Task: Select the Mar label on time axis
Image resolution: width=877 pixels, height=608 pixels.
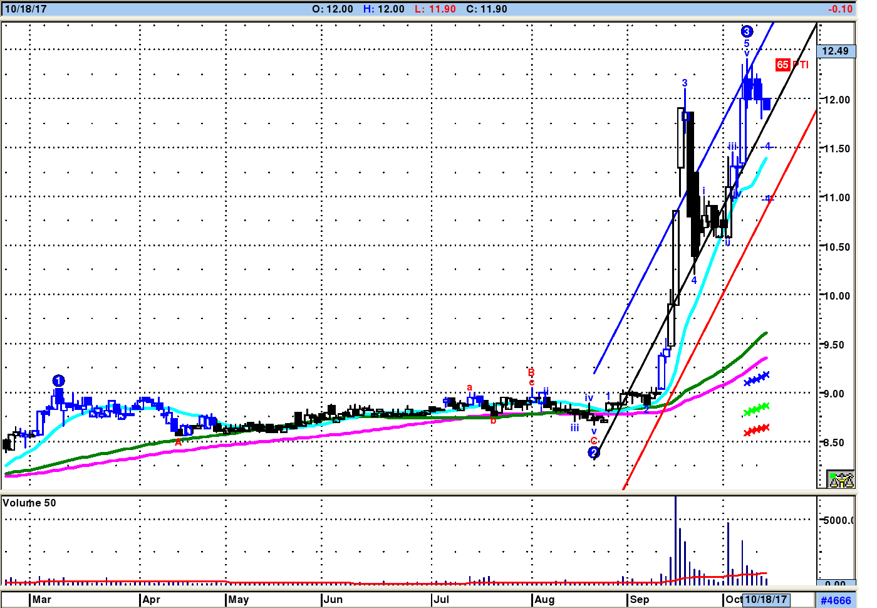Action: (42, 599)
